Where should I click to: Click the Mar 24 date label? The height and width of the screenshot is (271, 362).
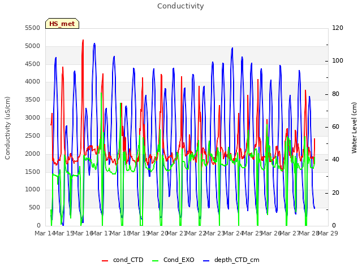(x=234, y=233)
